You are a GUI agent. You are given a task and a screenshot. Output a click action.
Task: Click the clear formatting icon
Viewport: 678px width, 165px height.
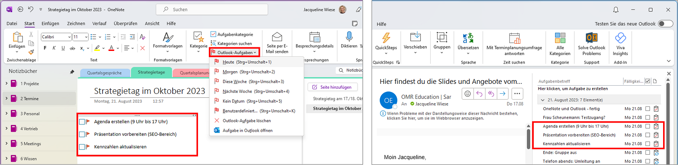(x=142, y=37)
